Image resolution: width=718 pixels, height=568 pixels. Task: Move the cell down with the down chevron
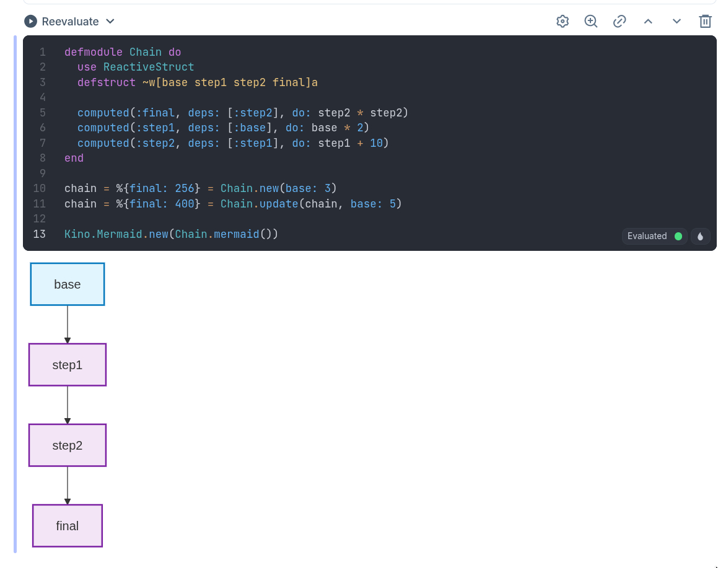676,22
